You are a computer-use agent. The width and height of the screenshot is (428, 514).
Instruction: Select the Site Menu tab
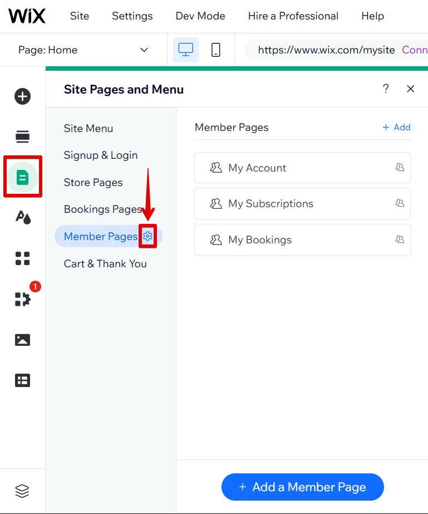pyautogui.click(x=88, y=128)
